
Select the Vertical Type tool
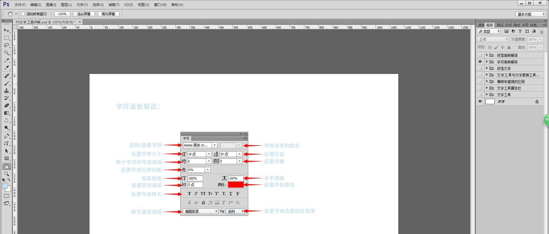7,144
